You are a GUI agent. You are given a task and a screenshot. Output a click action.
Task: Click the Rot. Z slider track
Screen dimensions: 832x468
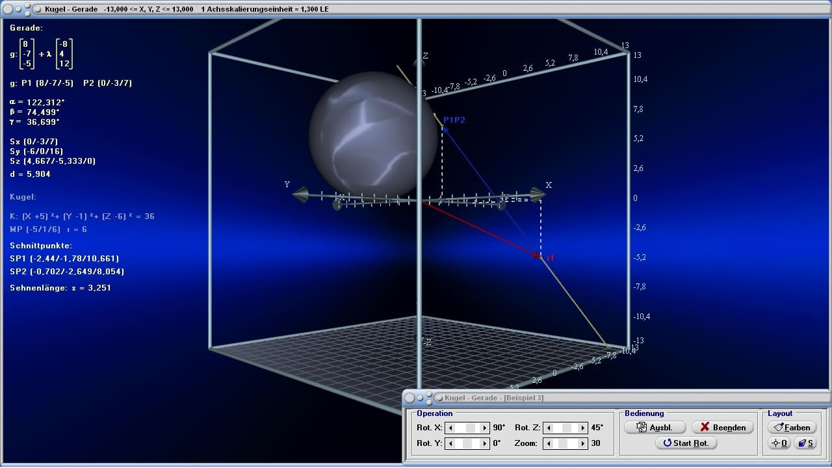coord(565,428)
